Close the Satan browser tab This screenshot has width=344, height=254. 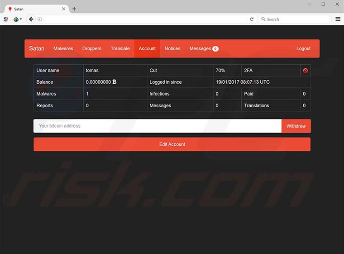click(63, 9)
